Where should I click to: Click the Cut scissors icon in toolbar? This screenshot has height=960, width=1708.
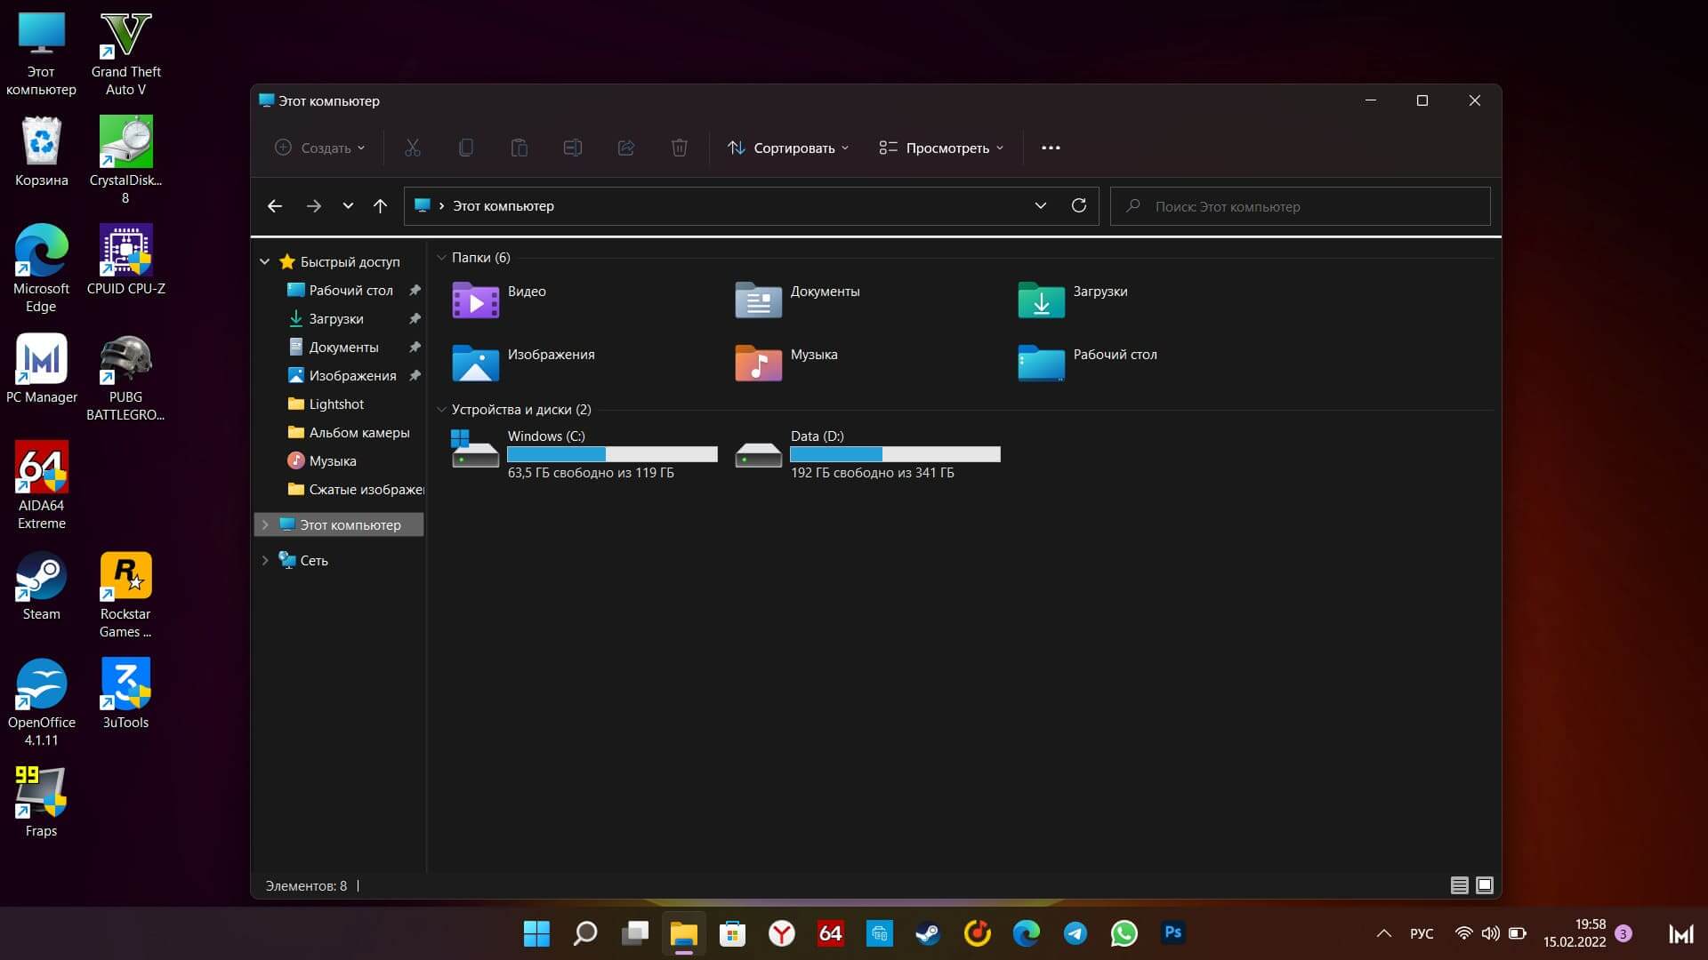412,148
